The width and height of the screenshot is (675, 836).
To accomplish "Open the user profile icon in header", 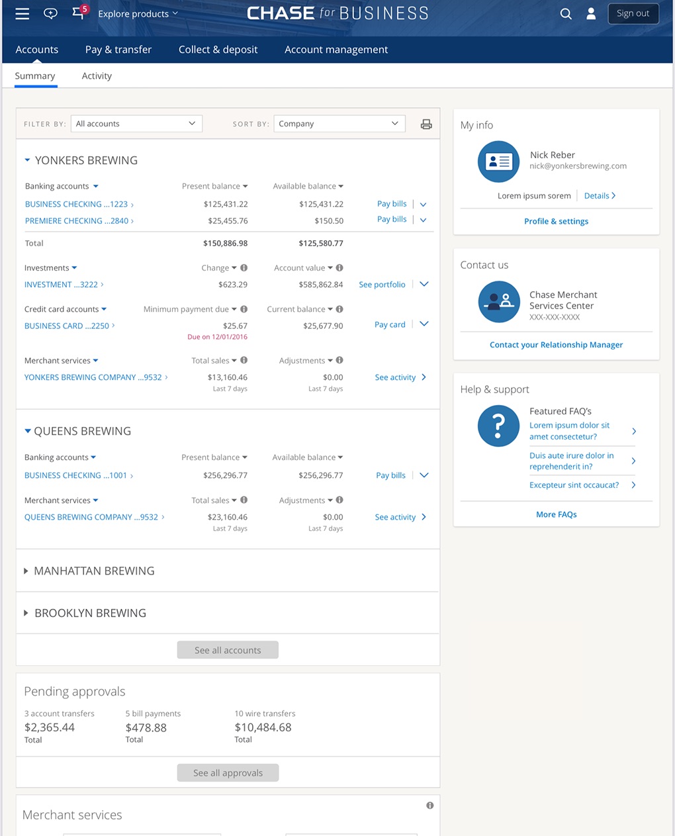I will pyautogui.click(x=591, y=13).
